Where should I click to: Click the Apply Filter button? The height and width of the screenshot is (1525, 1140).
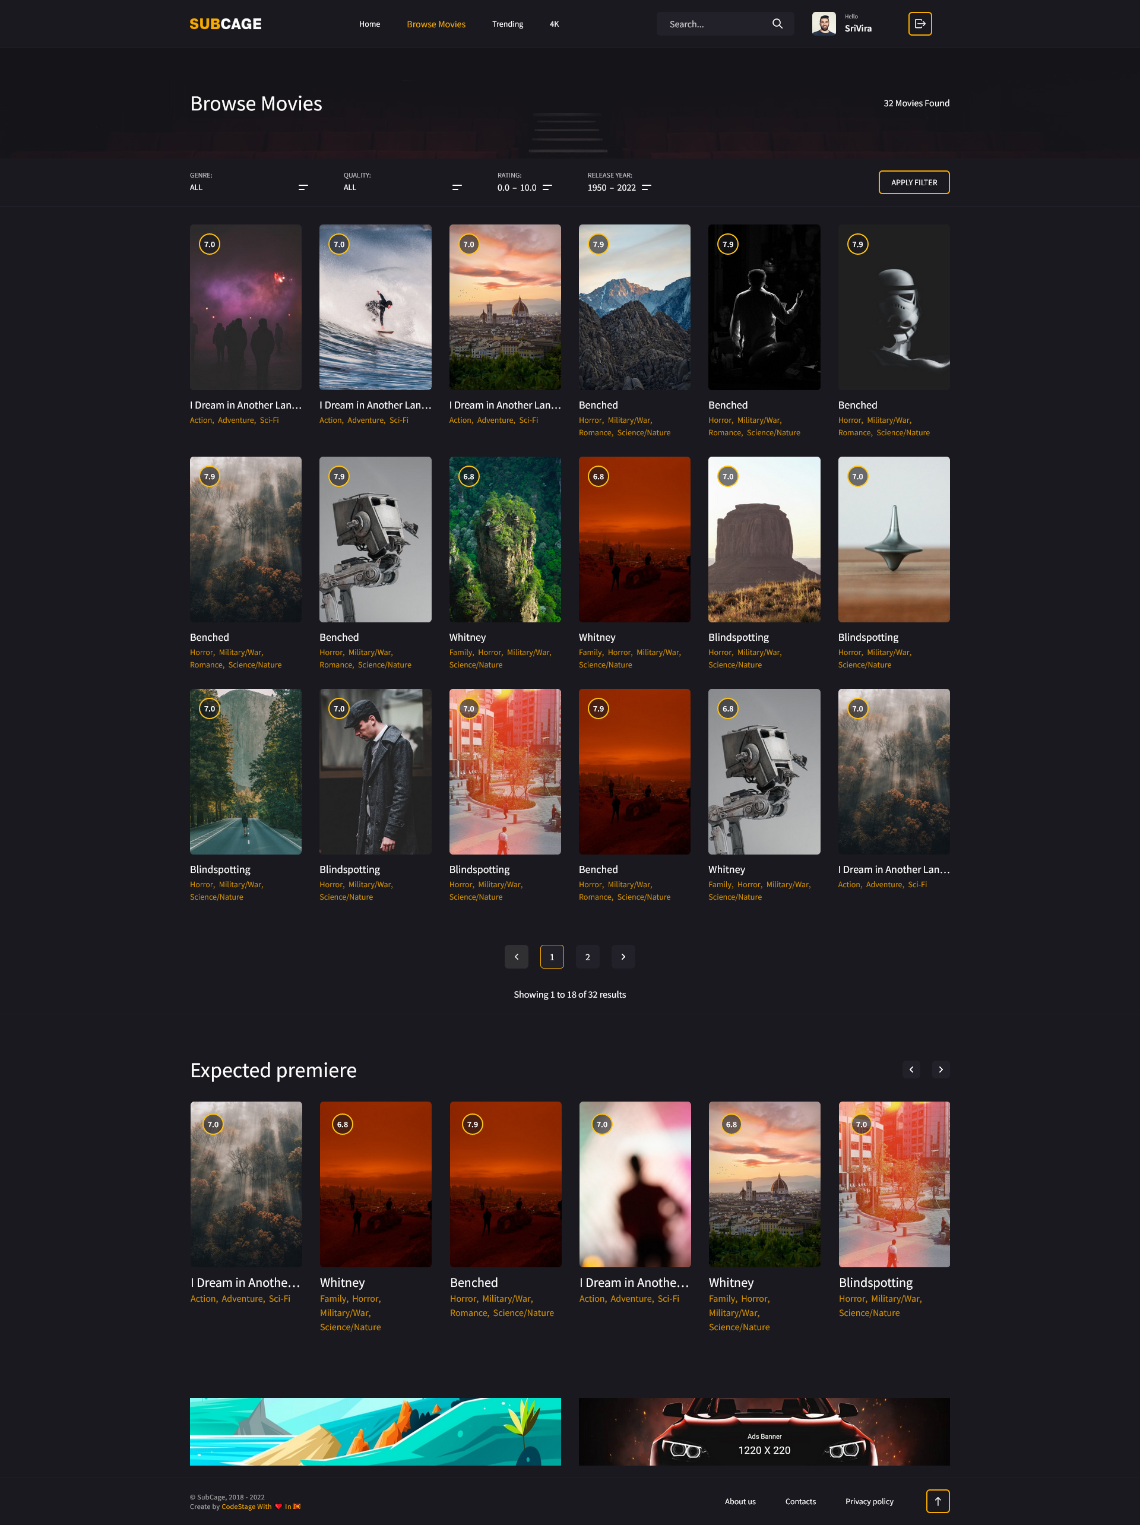click(x=914, y=182)
